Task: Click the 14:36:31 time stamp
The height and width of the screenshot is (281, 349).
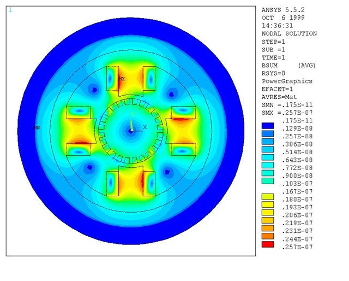Action: coord(278,26)
